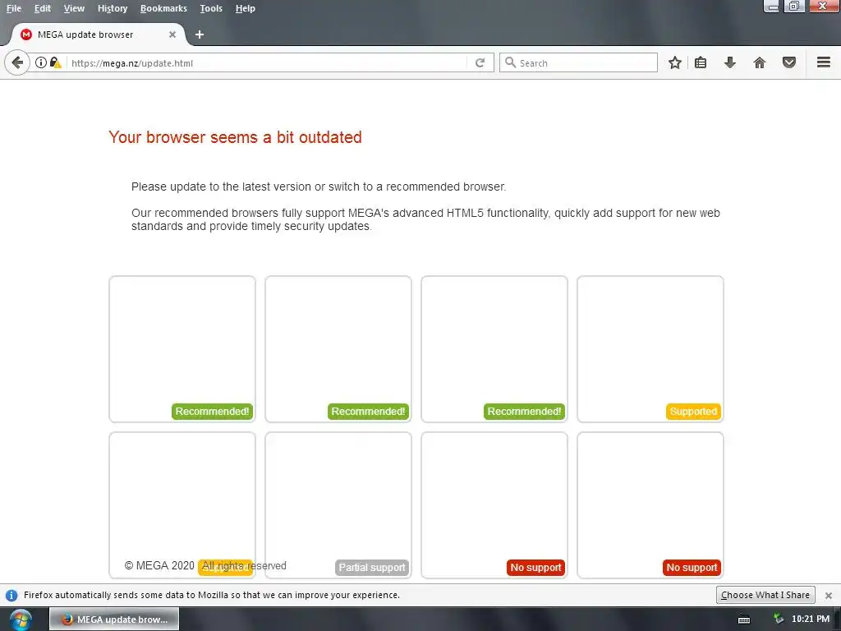Switch to MEGA update browser taskbar button

[x=114, y=619]
